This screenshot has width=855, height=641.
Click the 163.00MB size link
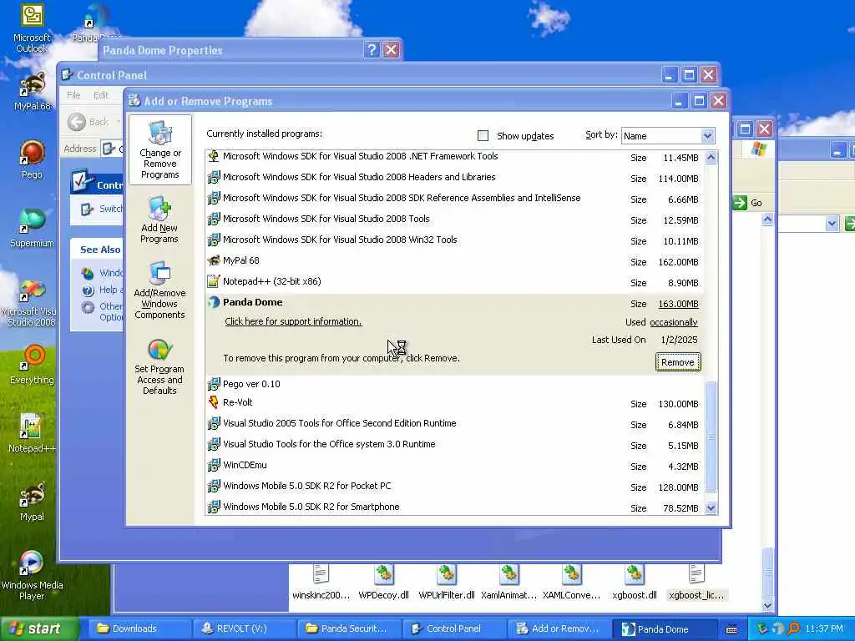click(678, 304)
